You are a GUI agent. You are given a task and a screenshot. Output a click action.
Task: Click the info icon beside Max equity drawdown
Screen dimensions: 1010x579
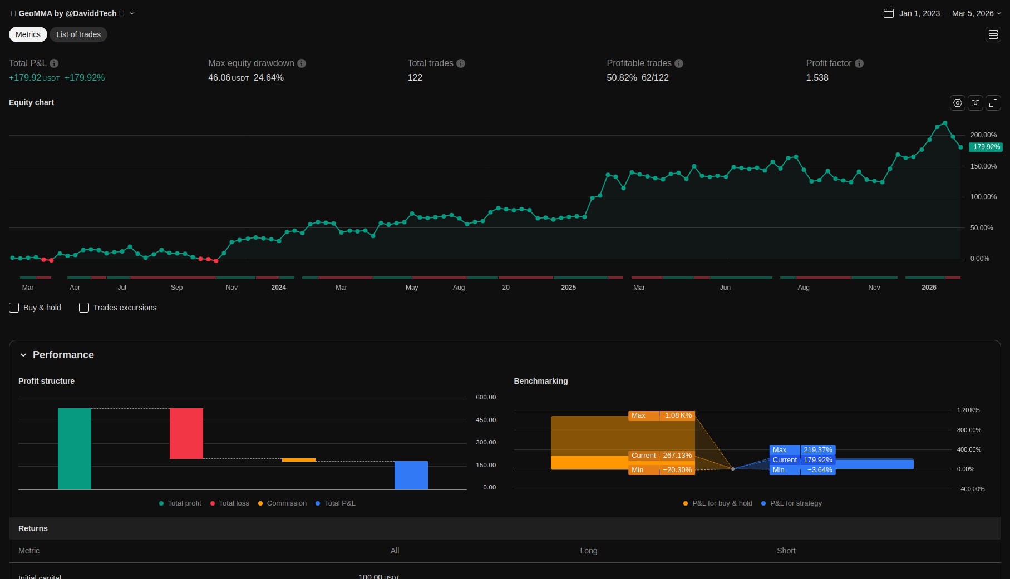[302, 63]
